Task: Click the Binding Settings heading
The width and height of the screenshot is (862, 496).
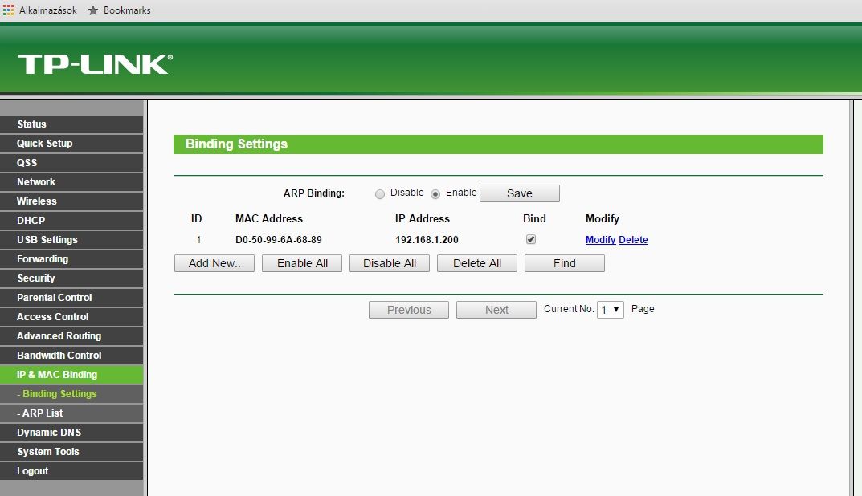Action: click(x=236, y=144)
